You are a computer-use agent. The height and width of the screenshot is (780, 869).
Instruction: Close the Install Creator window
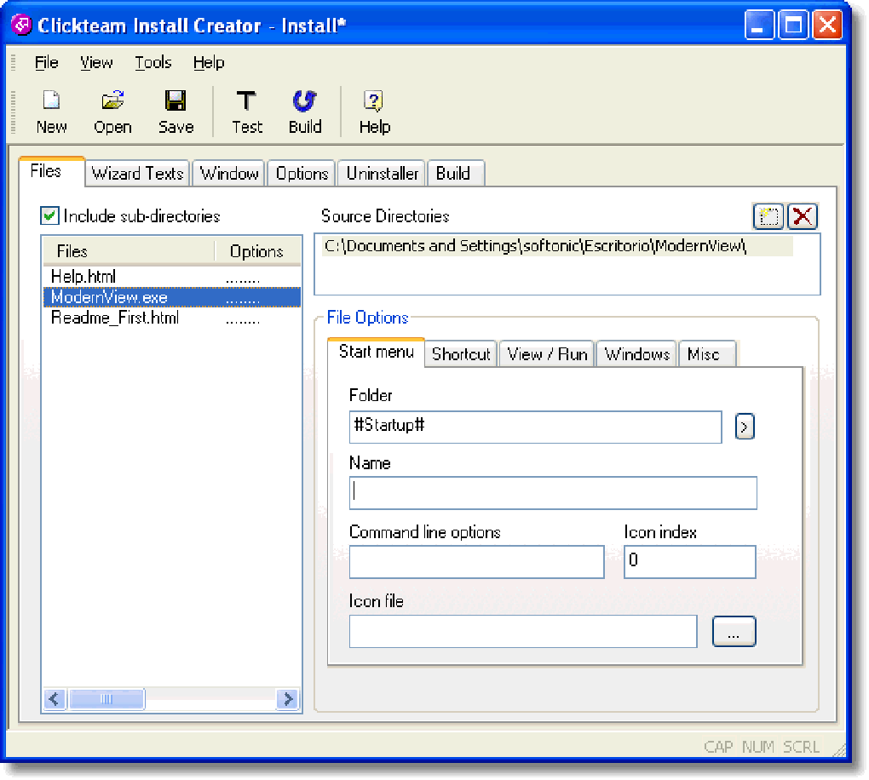tap(827, 25)
